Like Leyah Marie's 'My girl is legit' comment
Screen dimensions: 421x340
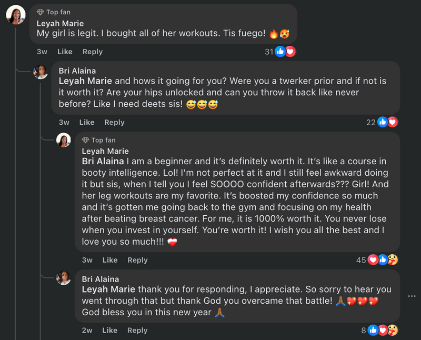point(65,52)
